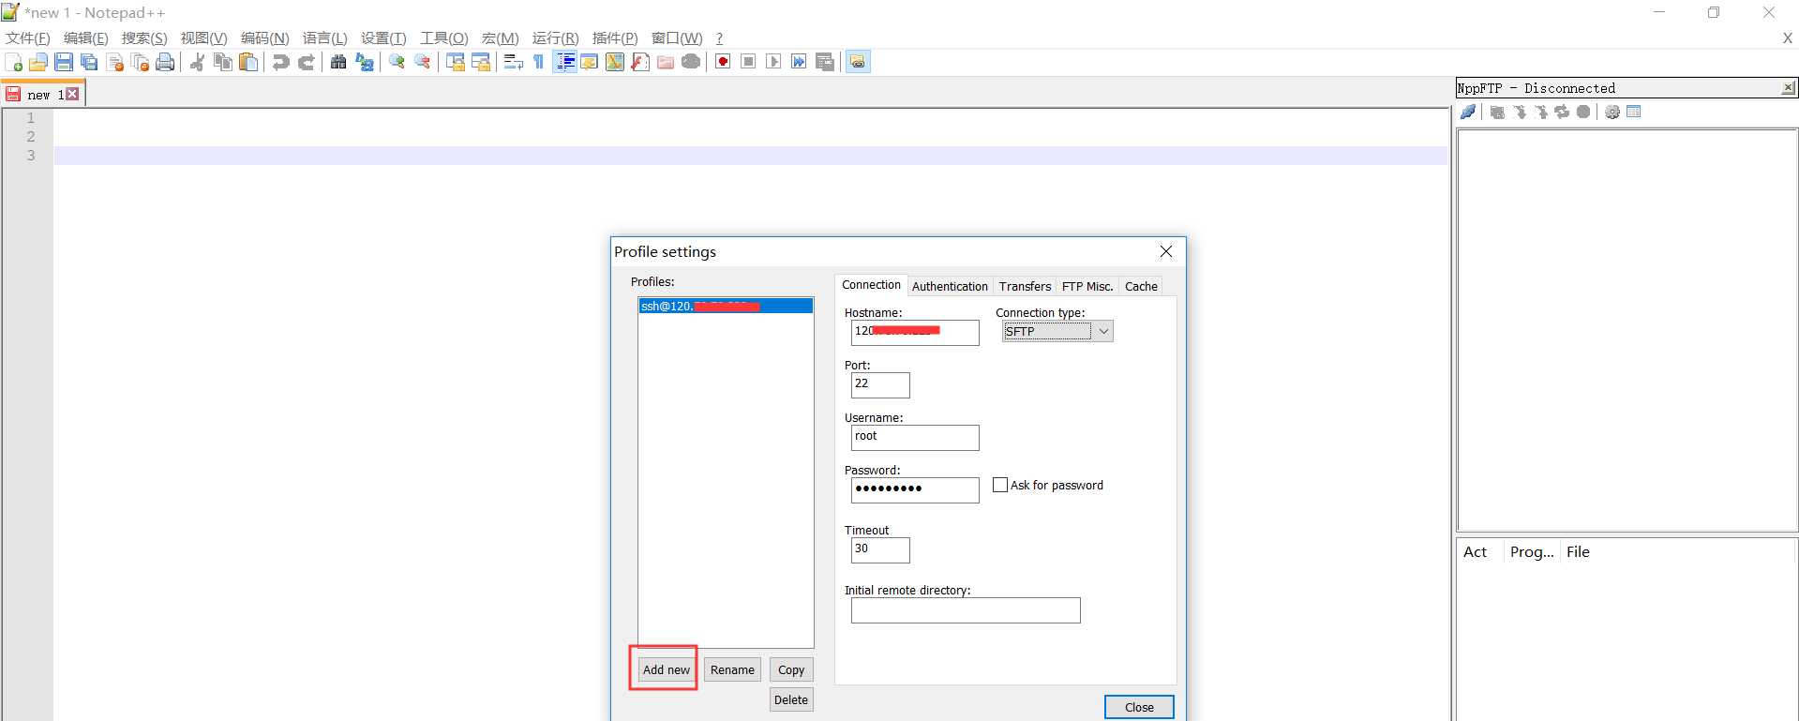
Task: Open NppFTP settings gear icon
Action: click(x=1612, y=112)
